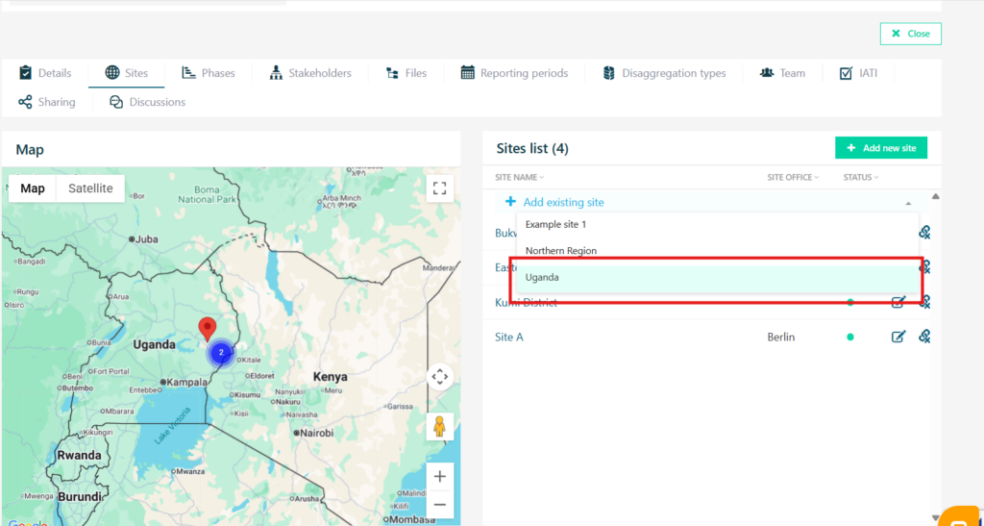The height and width of the screenshot is (526, 984).
Task: Zoom in on the map
Action: (439, 476)
